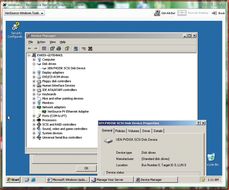
Task: Click the Universal Serial Bus controllers icon
Action: tap(39, 138)
